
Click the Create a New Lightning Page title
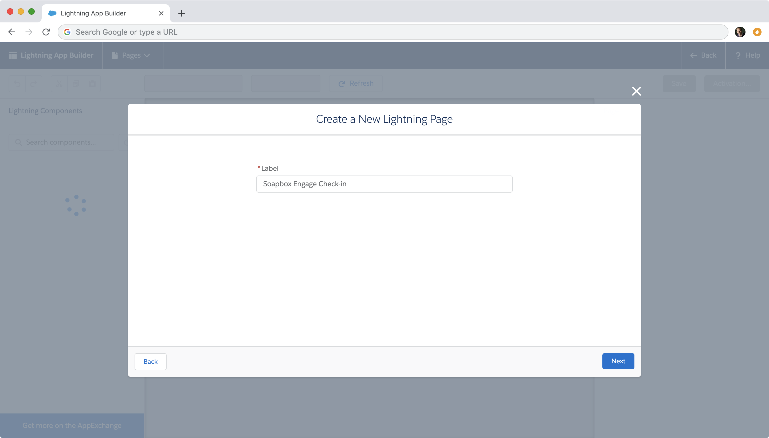point(384,119)
